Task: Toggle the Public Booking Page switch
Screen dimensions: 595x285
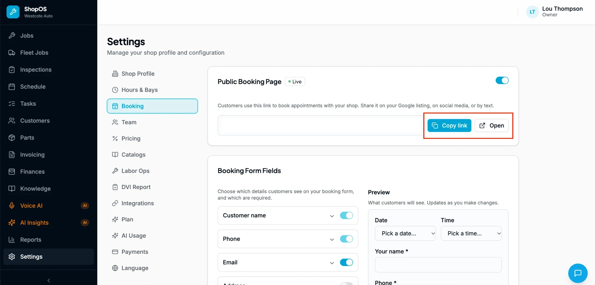Action: 502,81
